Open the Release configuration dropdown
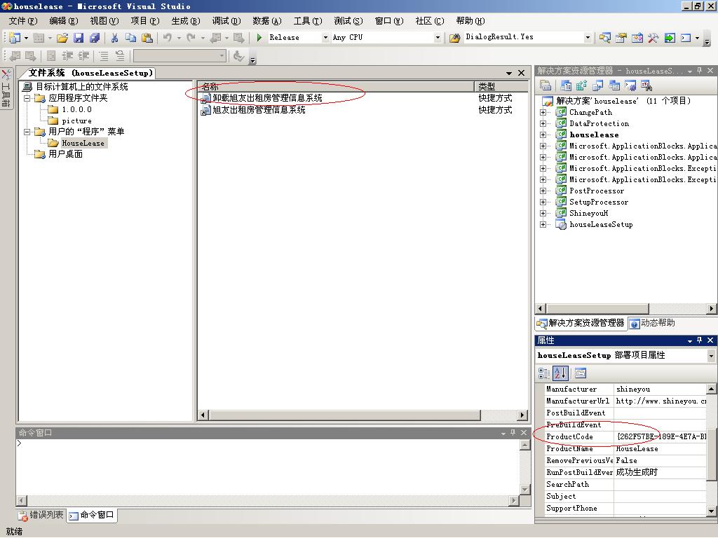Viewport: 718px width, 538px height. coord(325,38)
